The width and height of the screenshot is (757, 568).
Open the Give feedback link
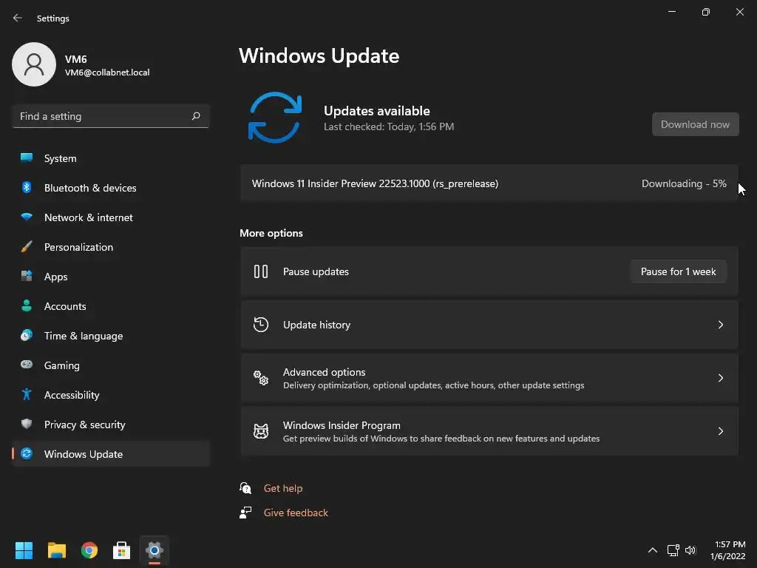pos(296,513)
